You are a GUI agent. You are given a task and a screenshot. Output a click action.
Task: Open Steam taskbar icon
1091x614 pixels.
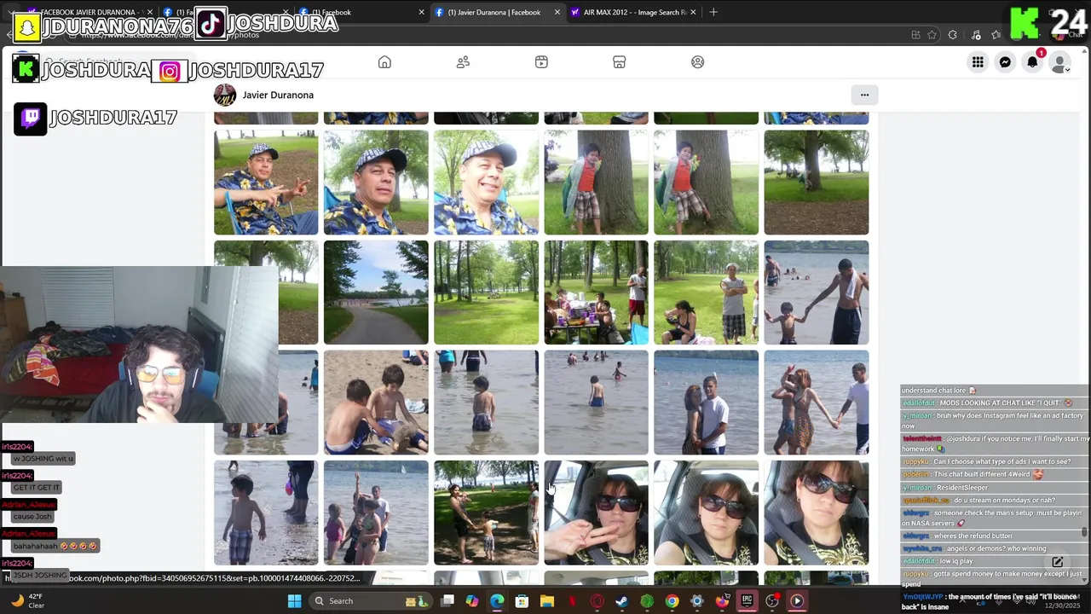[x=622, y=600]
